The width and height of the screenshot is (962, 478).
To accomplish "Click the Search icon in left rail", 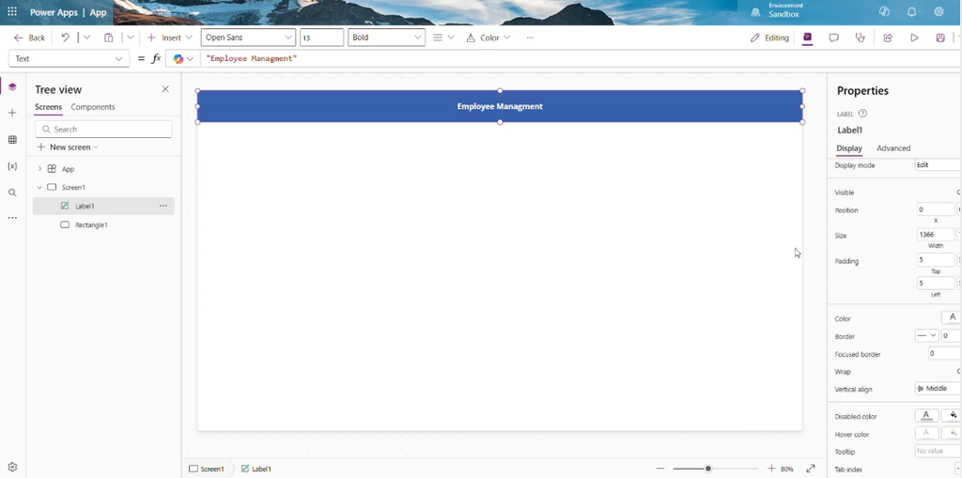I will [12, 193].
